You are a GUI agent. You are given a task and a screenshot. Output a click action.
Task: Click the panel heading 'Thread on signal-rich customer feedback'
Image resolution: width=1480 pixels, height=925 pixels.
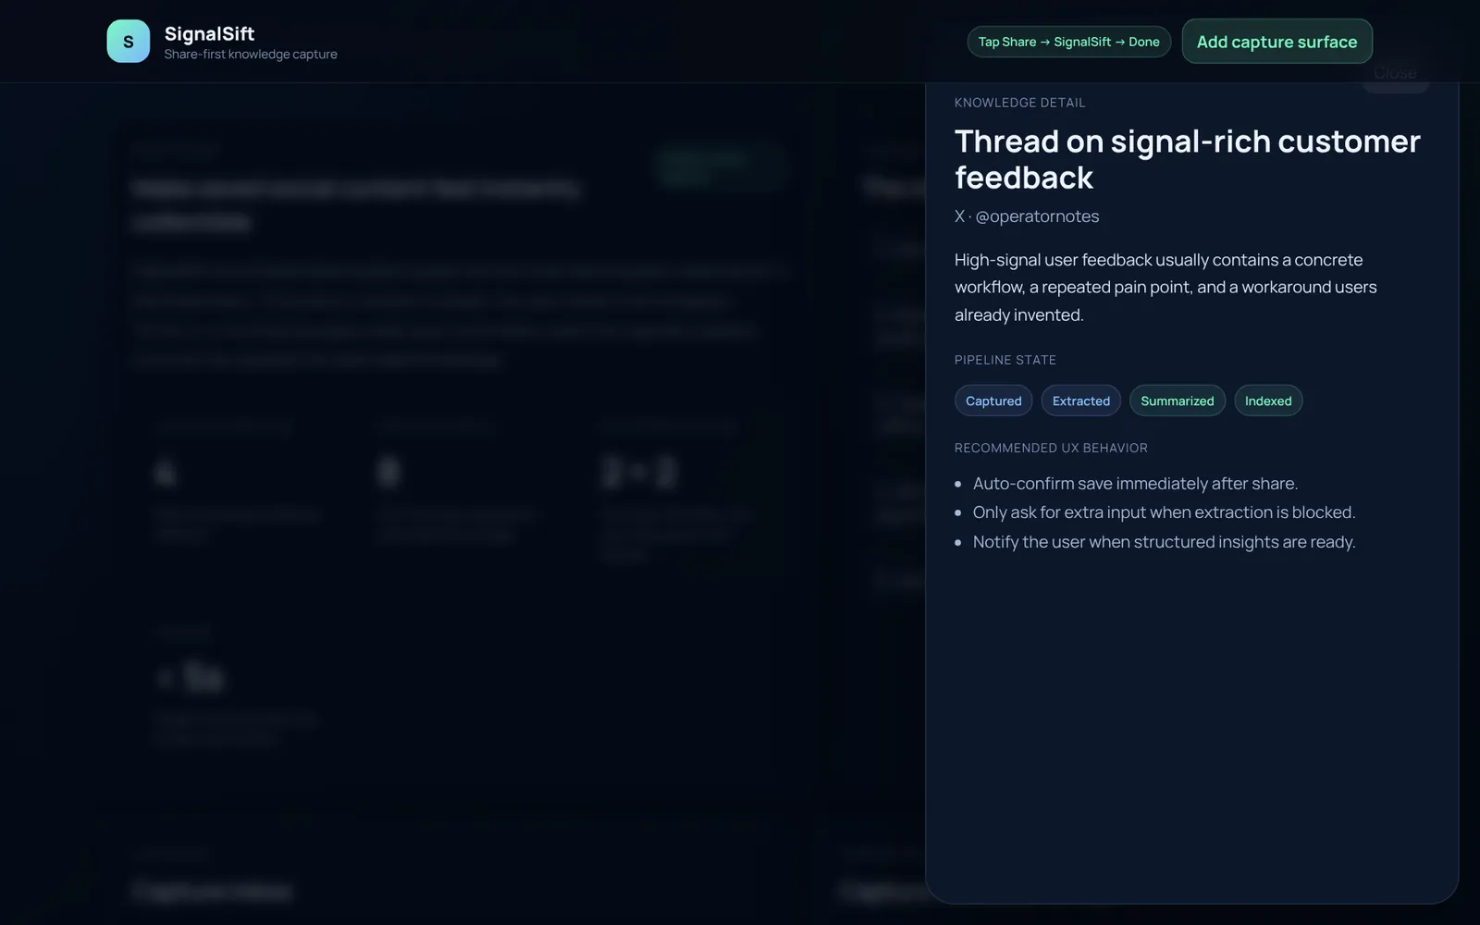pos(1187,159)
